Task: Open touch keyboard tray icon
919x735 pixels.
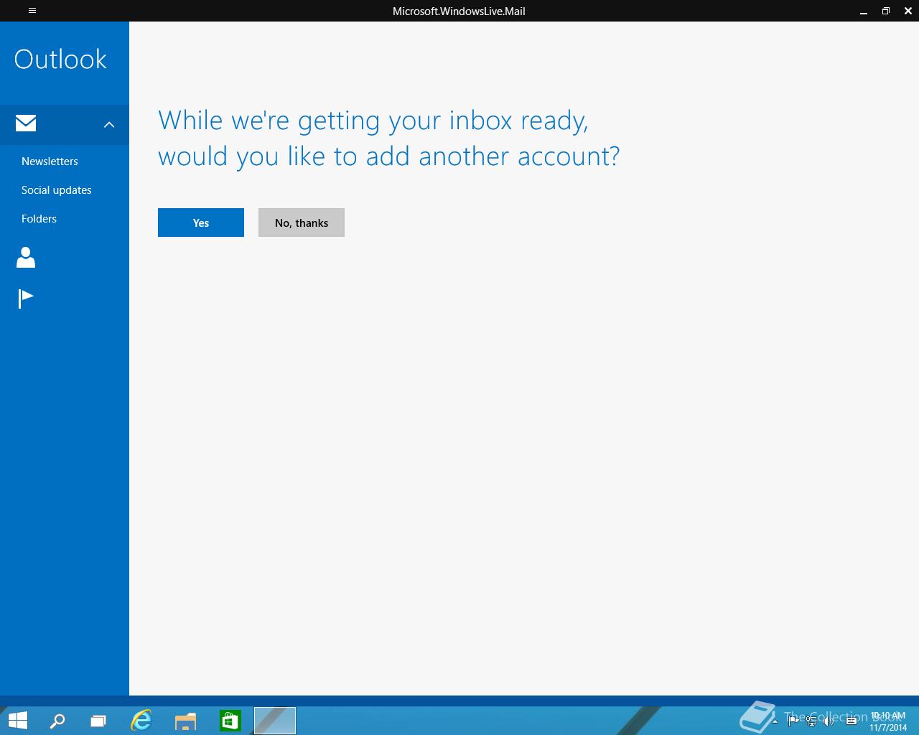Action: coord(852,721)
